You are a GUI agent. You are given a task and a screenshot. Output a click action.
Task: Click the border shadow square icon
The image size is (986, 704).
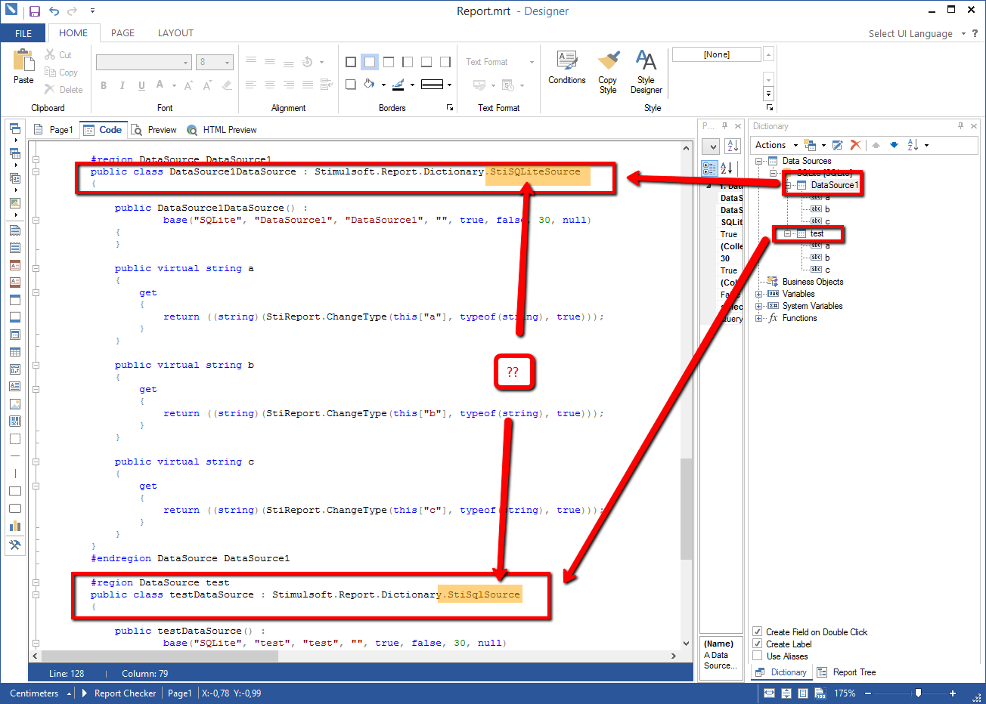pos(351,85)
